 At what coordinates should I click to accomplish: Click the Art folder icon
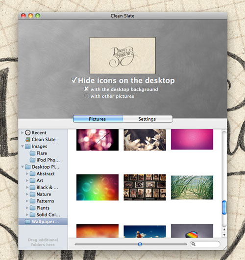(32, 180)
